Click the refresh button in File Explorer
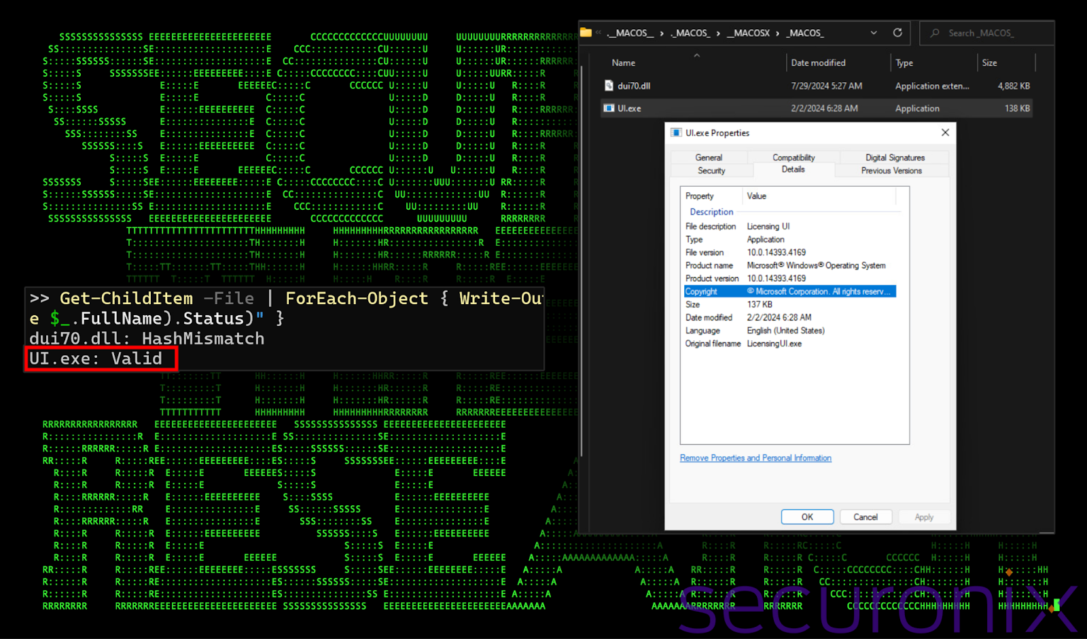 coord(897,33)
